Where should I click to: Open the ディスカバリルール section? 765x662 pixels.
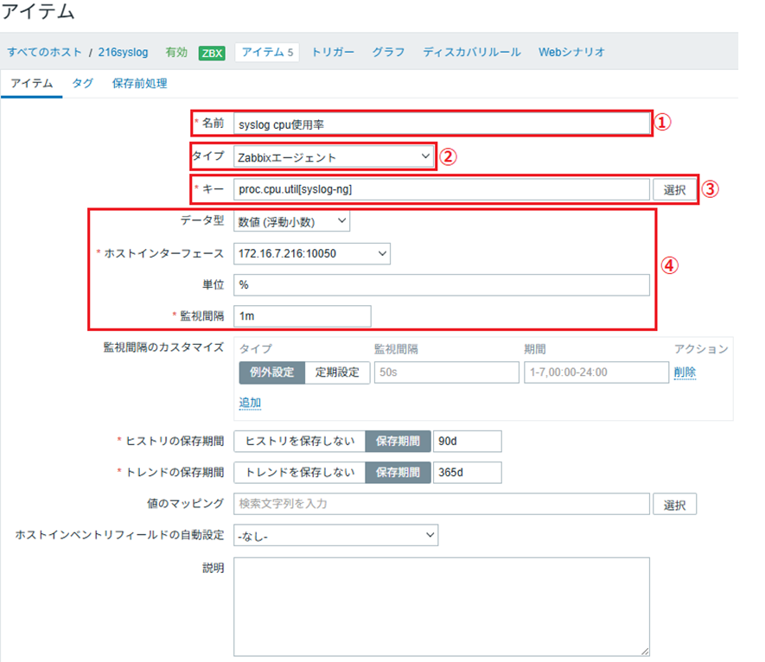(471, 52)
